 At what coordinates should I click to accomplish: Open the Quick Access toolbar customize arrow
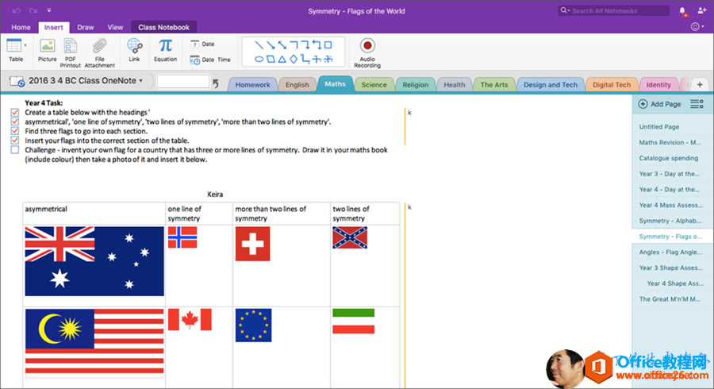coord(49,11)
